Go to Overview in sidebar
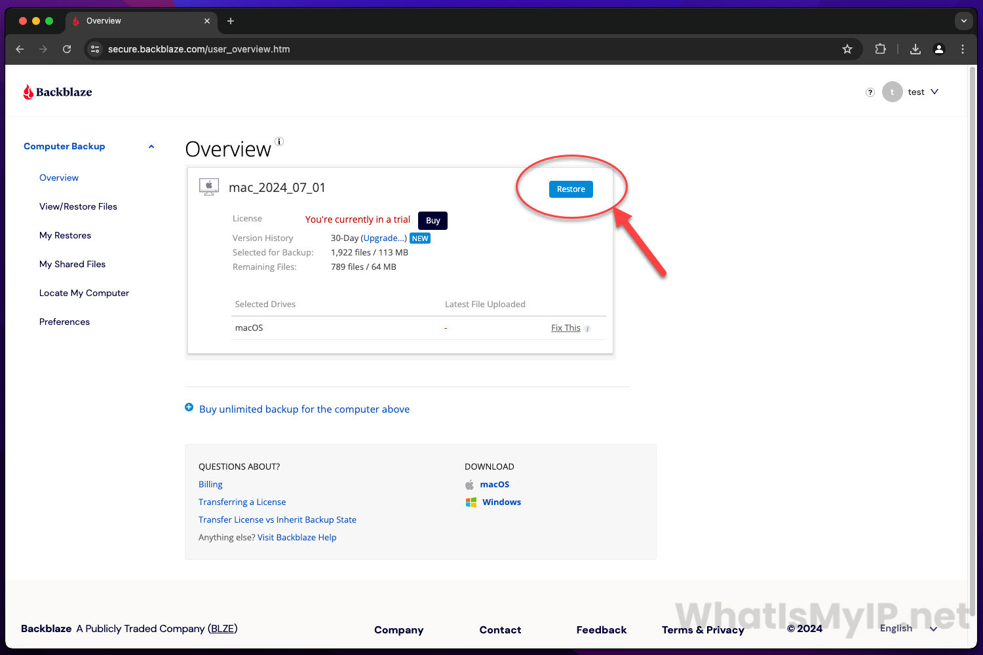Screen dimensions: 983x655 point(59,178)
